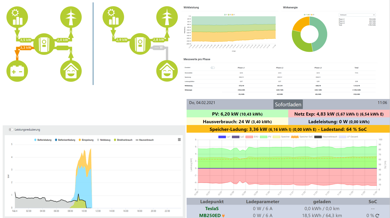Toggle EVU series in the chart legend

[252, 137]
